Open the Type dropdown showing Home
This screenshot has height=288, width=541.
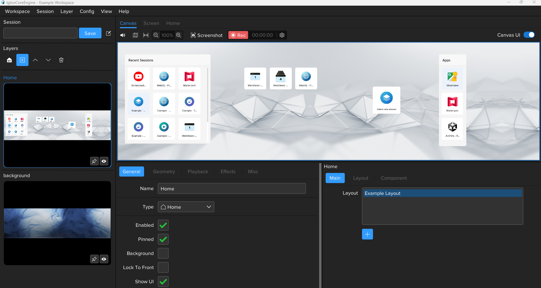pyautogui.click(x=186, y=207)
